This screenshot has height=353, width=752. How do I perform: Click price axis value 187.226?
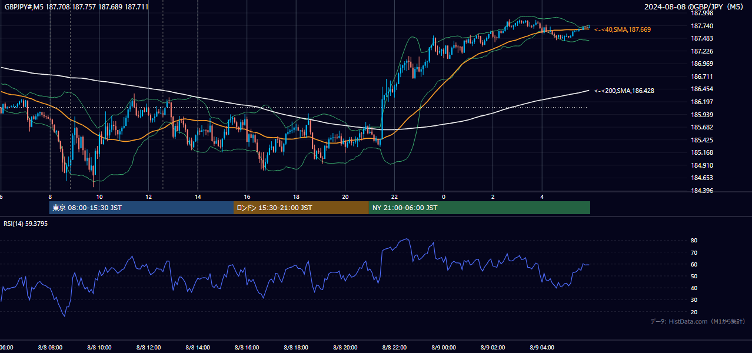[x=702, y=51]
